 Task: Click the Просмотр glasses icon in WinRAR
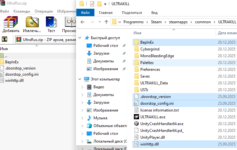[70, 22]
